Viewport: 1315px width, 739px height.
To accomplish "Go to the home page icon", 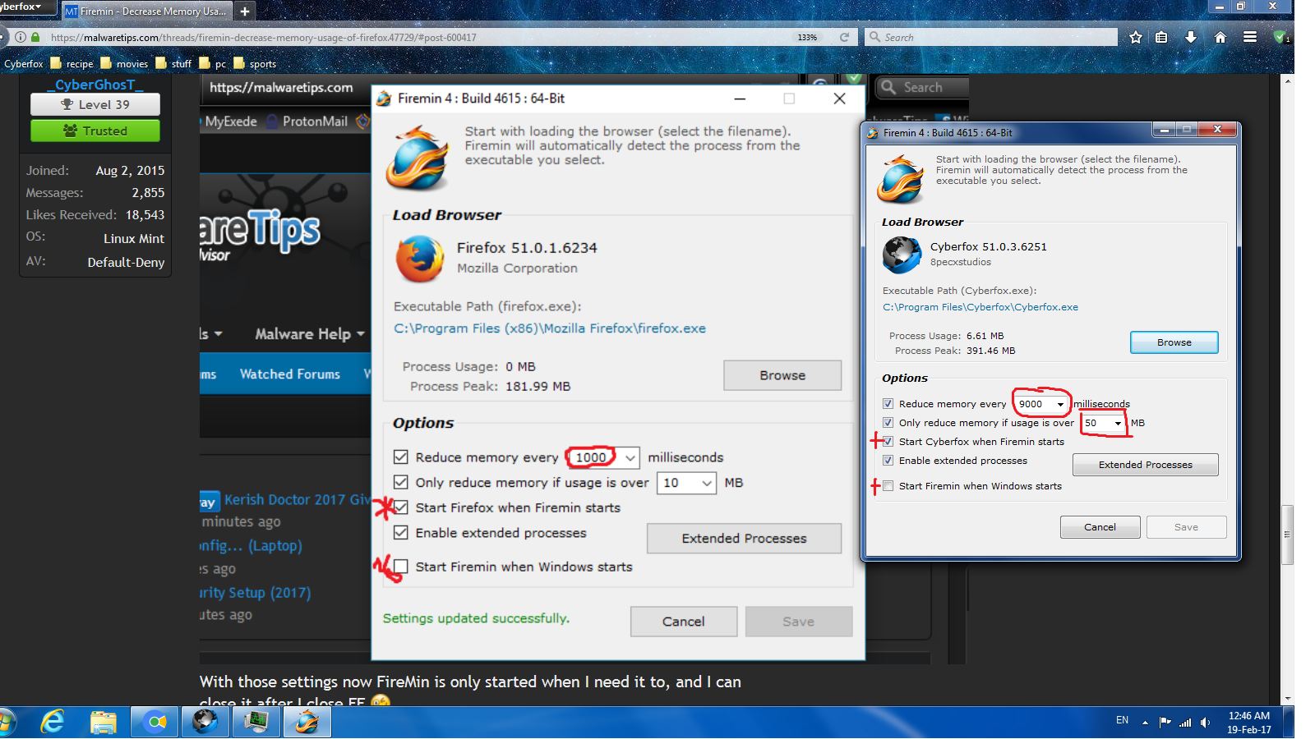I will (x=1220, y=37).
